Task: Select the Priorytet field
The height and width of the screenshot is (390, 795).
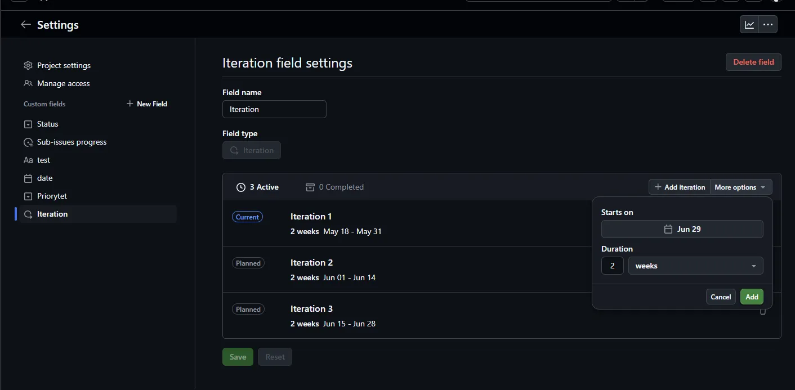Action: tap(52, 196)
